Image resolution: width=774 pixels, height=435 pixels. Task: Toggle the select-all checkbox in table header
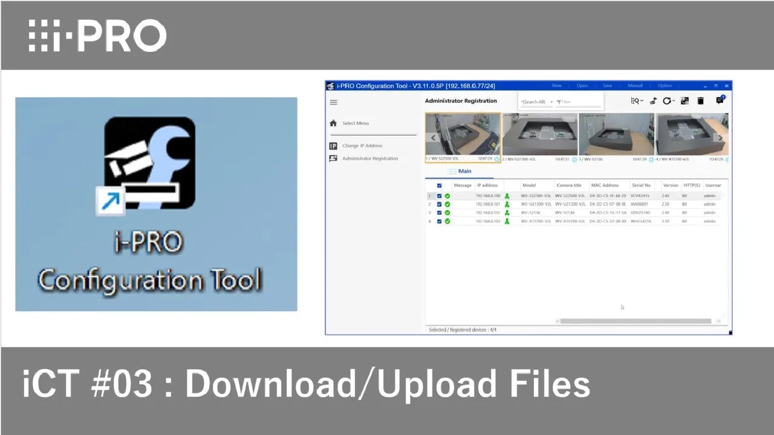[439, 185]
